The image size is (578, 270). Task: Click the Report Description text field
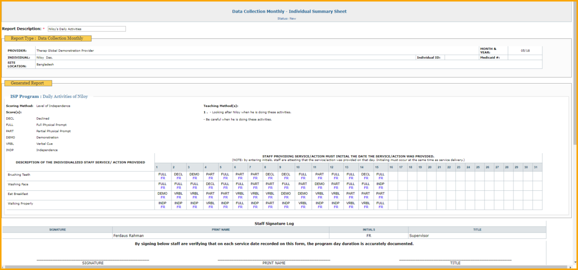click(x=87, y=29)
